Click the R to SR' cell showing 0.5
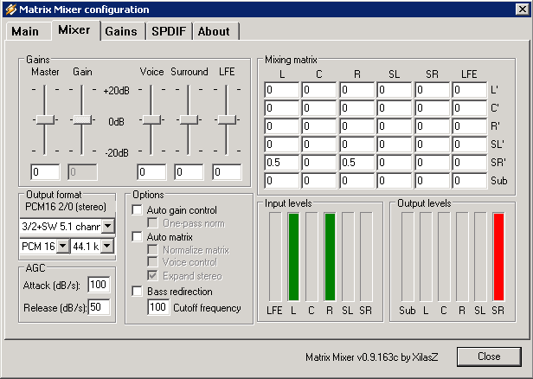 [356, 162]
